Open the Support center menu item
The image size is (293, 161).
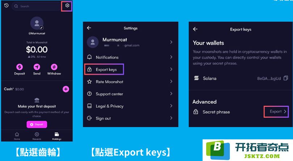point(131,94)
